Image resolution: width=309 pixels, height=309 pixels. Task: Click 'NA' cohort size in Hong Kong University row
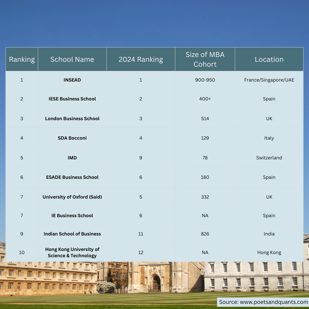pyautogui.click(x=205, y=252)
